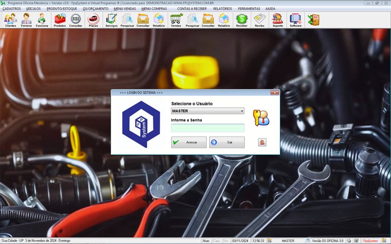Open the PRODUTO/ESTOQUE menu

(62, 9)
